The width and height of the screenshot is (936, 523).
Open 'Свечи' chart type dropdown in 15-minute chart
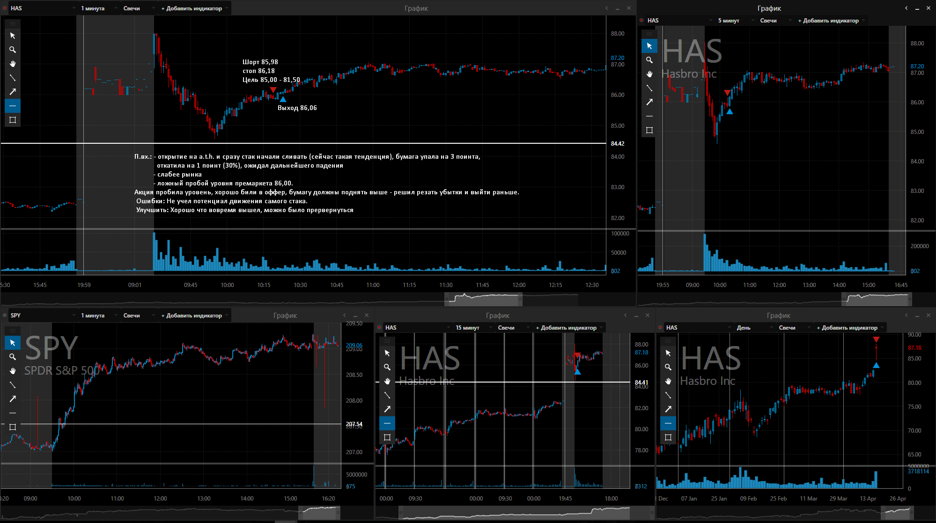(513, 328)
